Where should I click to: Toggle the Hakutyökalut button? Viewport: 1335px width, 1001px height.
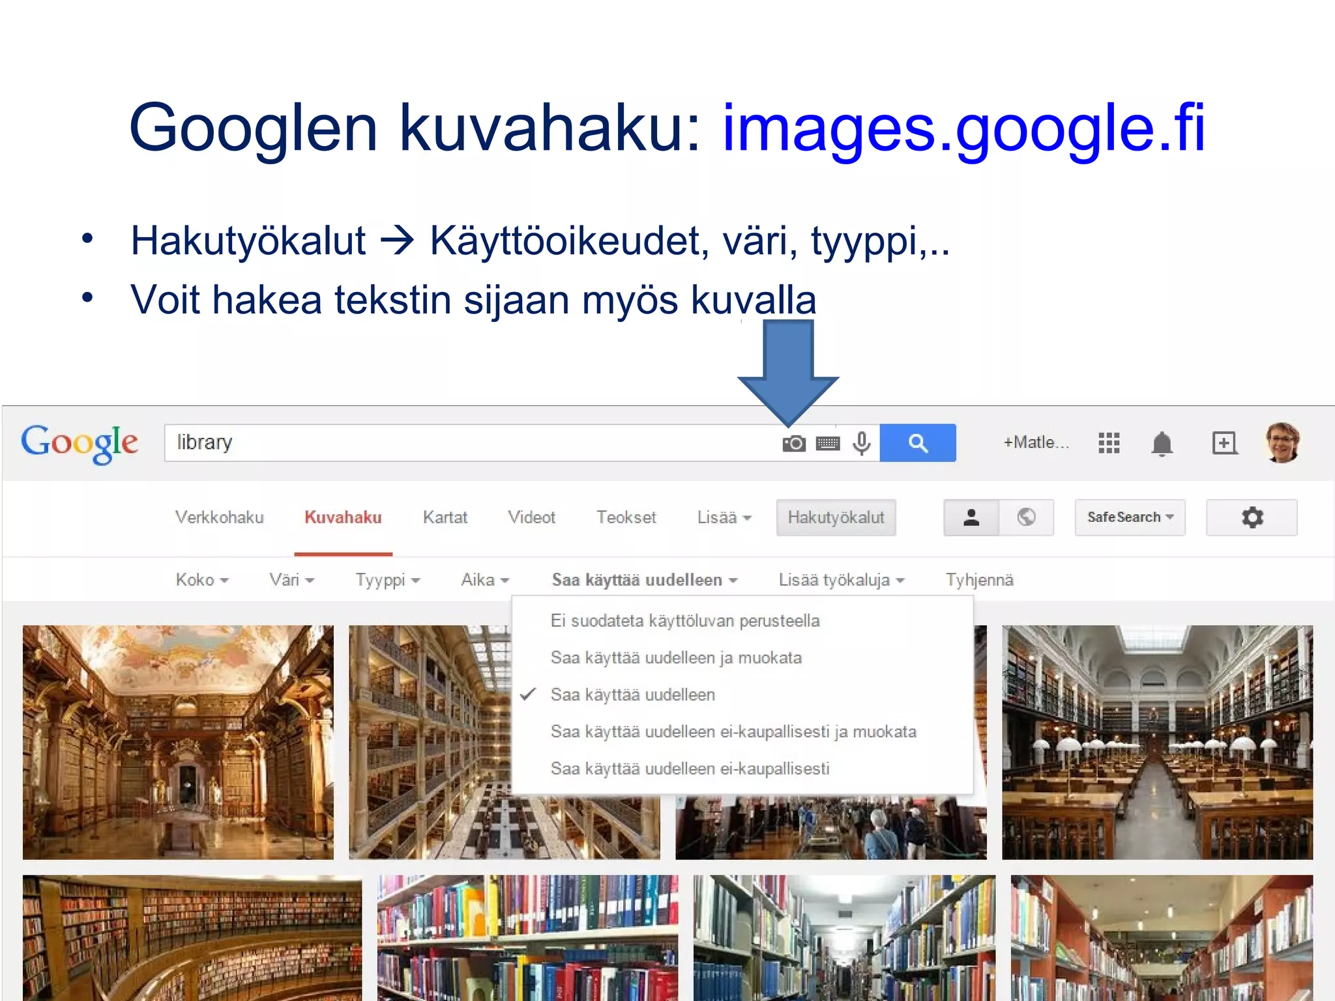tap(836, 517)
